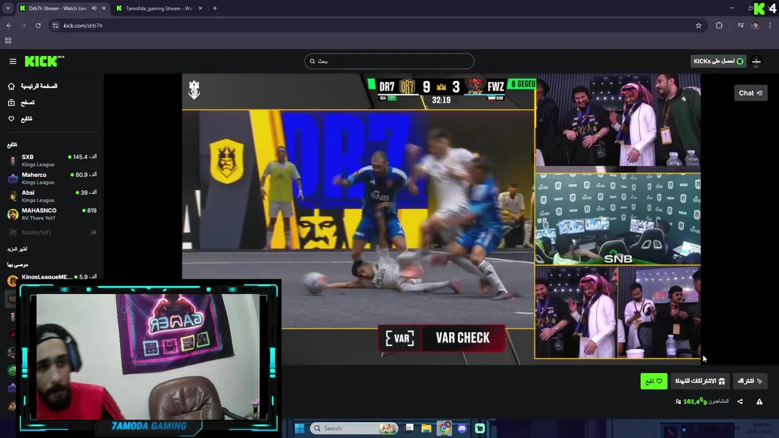Open the Chrome three-dot menu
779x438 pixels.
[770, 26]
